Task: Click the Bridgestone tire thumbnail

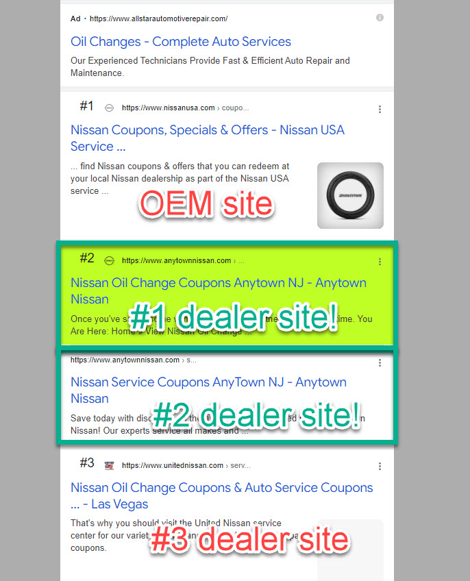Action: pos(350,195)
